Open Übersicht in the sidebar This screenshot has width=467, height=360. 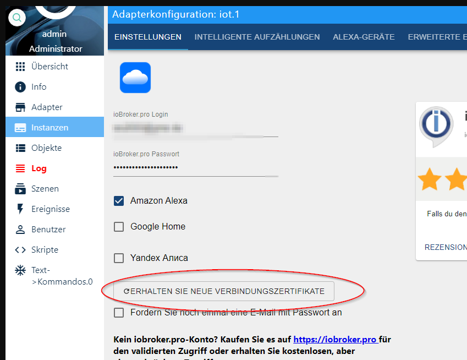coord(55,67)
